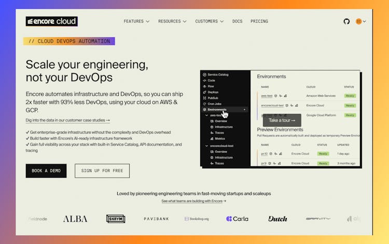Click the encore cloud logo
The height and width of the screenshot is (244, 389).
(51, 21)
